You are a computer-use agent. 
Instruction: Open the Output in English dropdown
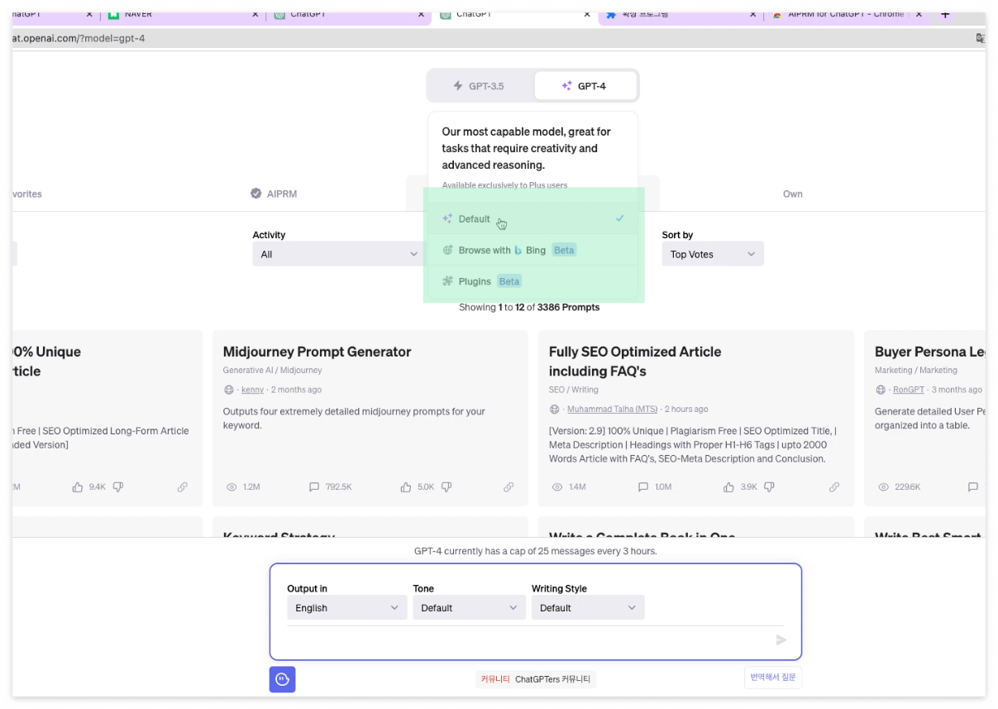(346, 608)
